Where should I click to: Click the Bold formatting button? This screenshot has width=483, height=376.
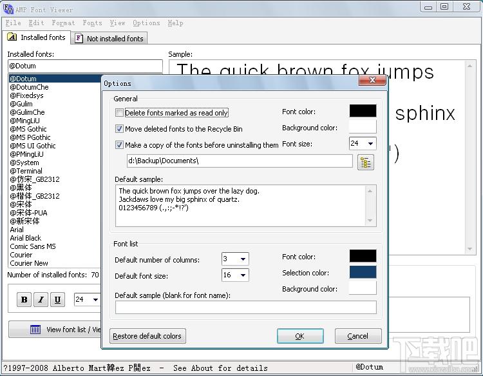coord(24,299)
